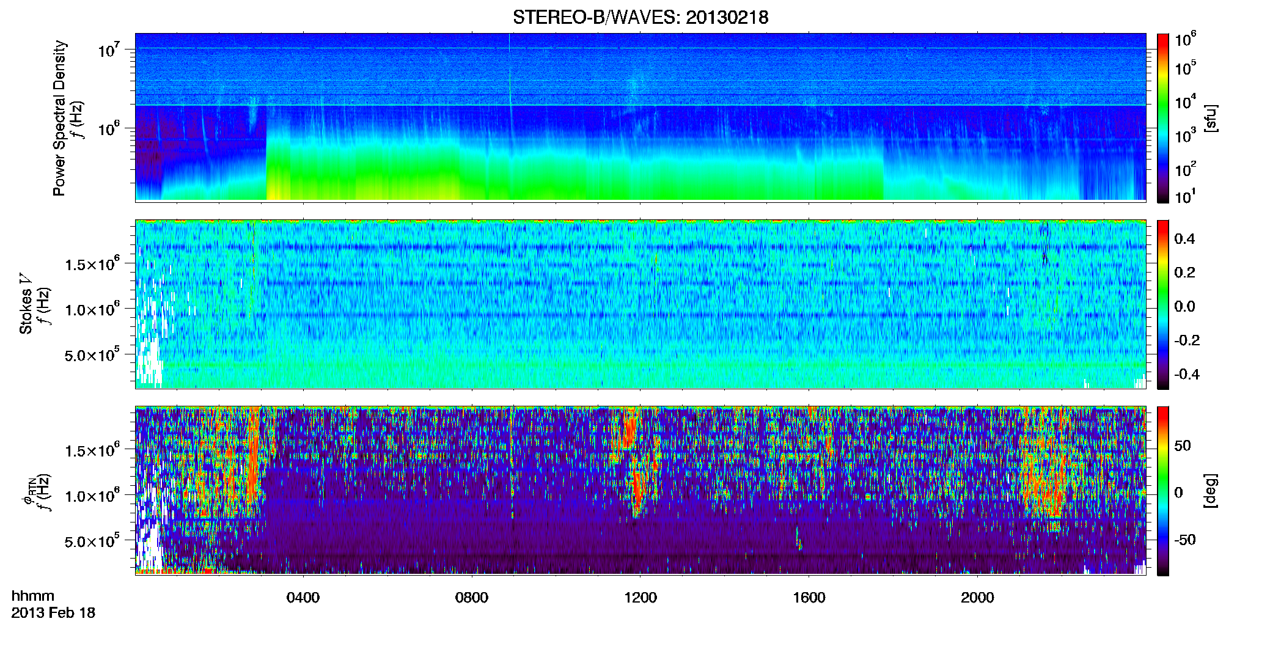Select the 10^6 frequency tick on the power panel axis
The width and height of the screenshot is (1281, 660).
point(109,128)
